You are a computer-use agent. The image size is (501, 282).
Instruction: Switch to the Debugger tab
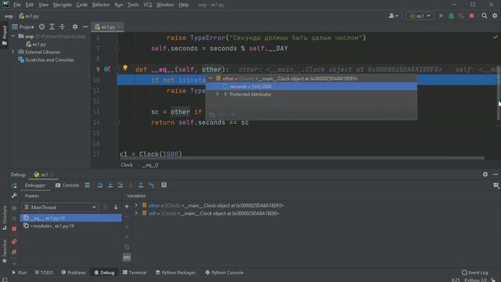point(35,185)
